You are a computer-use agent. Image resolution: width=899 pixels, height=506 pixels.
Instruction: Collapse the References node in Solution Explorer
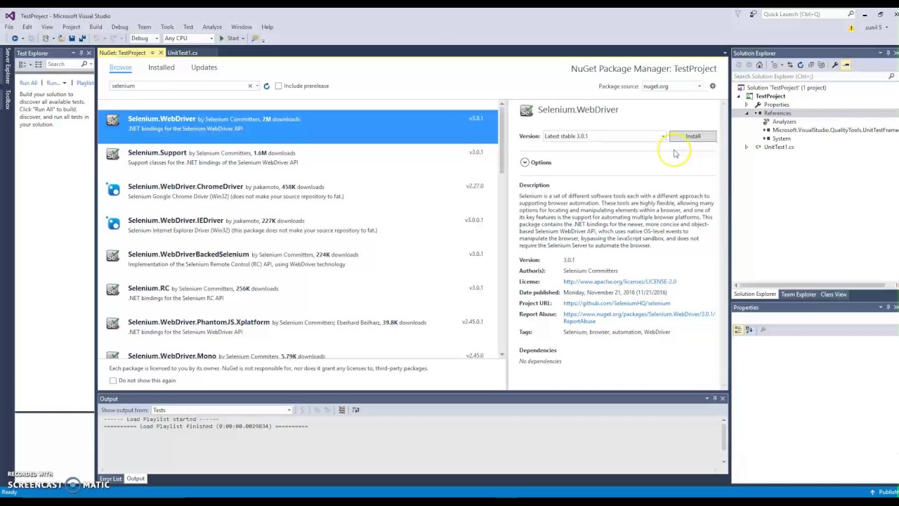(x=747, y=113)
